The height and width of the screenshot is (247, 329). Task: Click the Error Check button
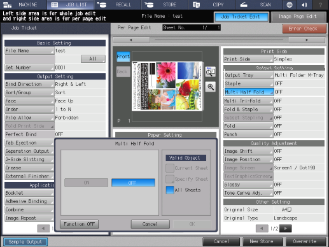point(304,29)
